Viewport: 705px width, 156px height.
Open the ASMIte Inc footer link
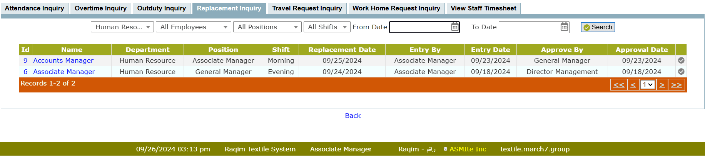(468, 149)
